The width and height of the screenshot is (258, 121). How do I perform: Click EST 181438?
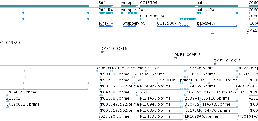coord(192,110)
